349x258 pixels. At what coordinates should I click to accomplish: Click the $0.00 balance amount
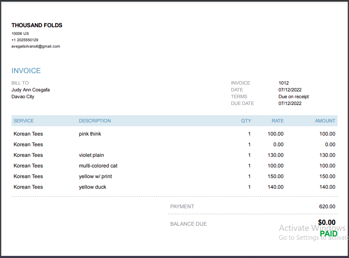click(326, 222)
